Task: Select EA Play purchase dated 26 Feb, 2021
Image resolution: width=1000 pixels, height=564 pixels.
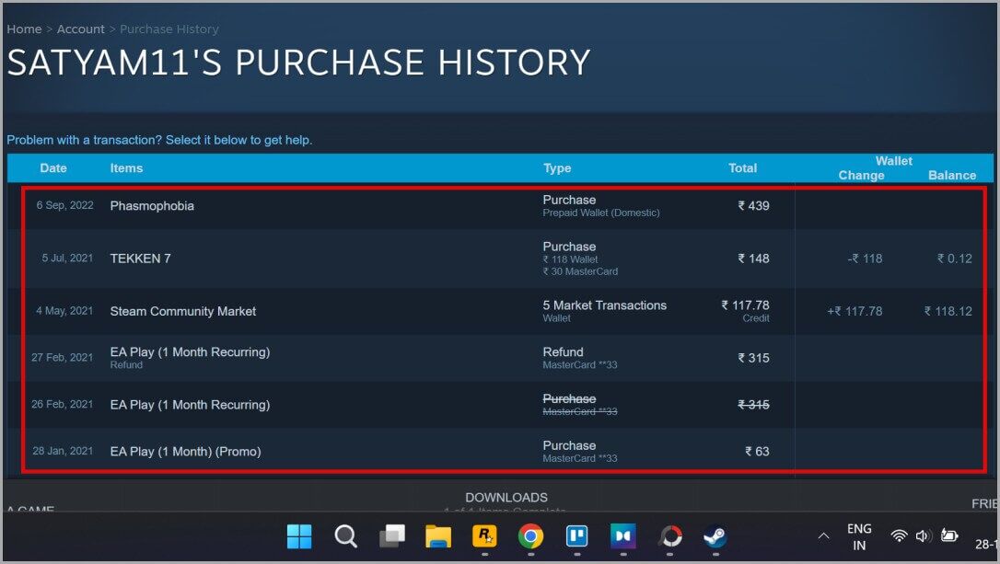Action: pyautogui.click(x=501, y=405)
